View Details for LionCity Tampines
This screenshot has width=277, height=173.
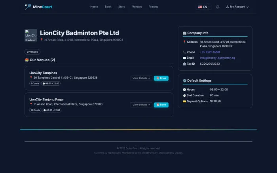coord(141,78)
